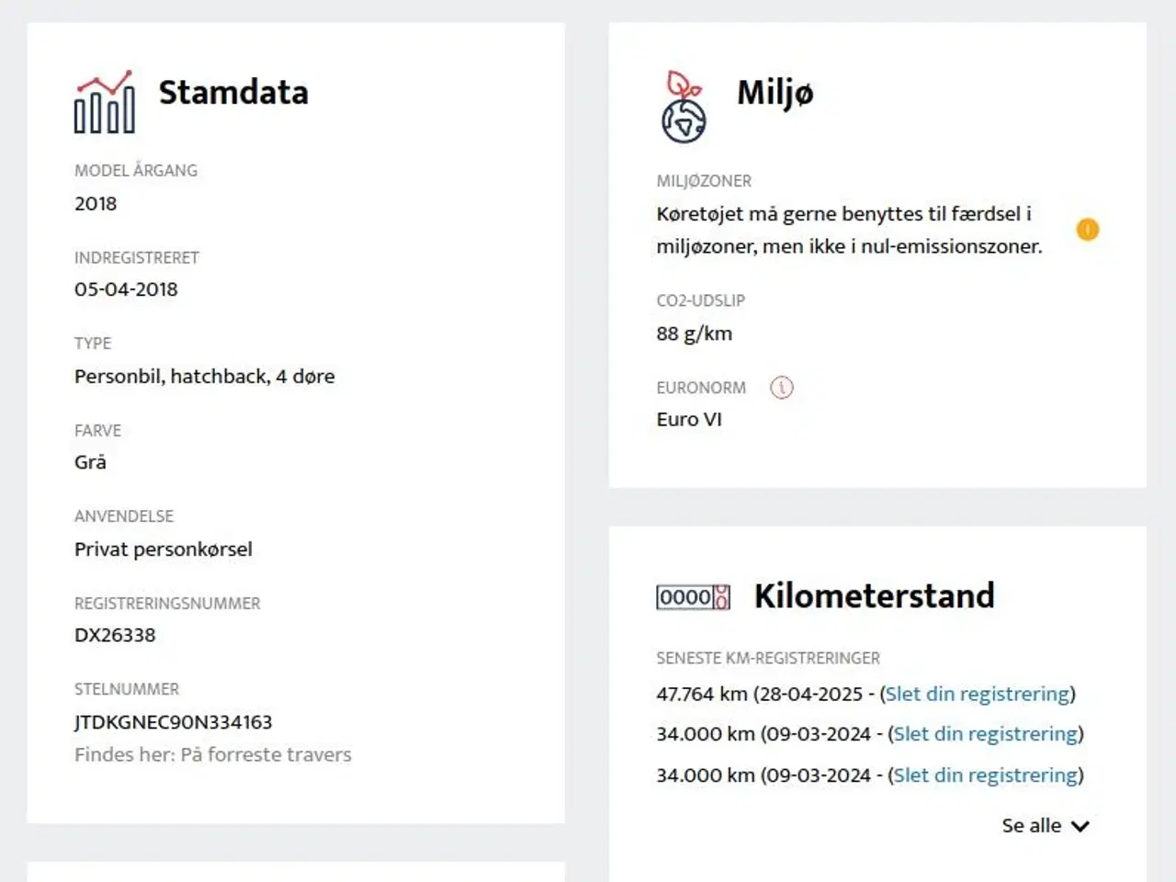Delete the last 34.000 km registration
This screenshot has width=1176, height=882.
pos(986,775)
